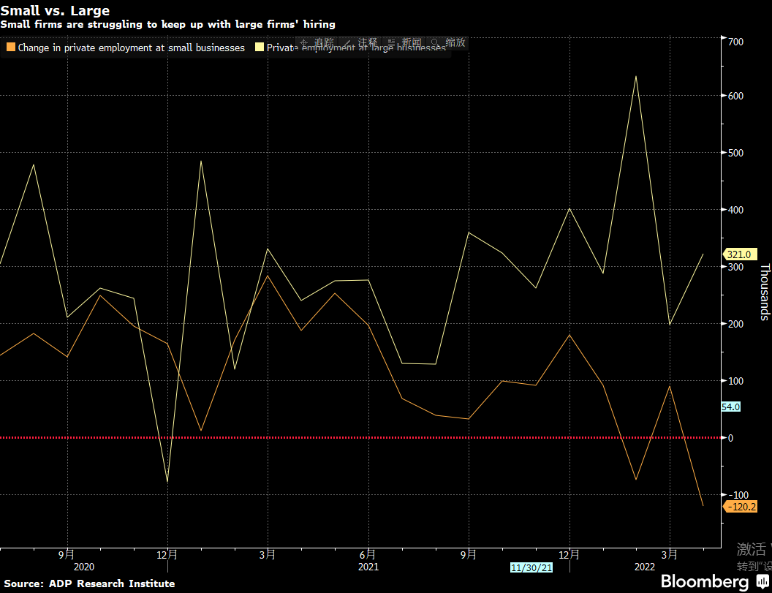
Task: Click the 54.0 highlighted axis value
Action: coord(731,407)
